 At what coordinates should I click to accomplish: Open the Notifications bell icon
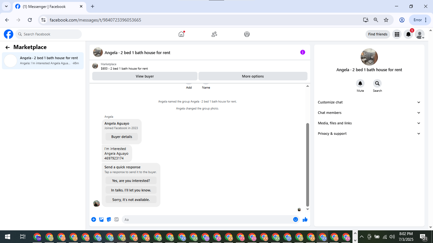coord(408,34)
